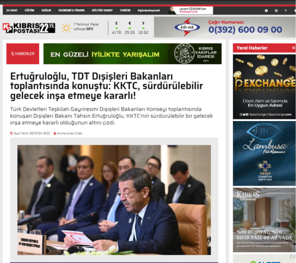Viewport: 296px width, 263px height.
Task: Open the Instagram icon in top bar
Action: pyautogui.click(x=276, y=11)
